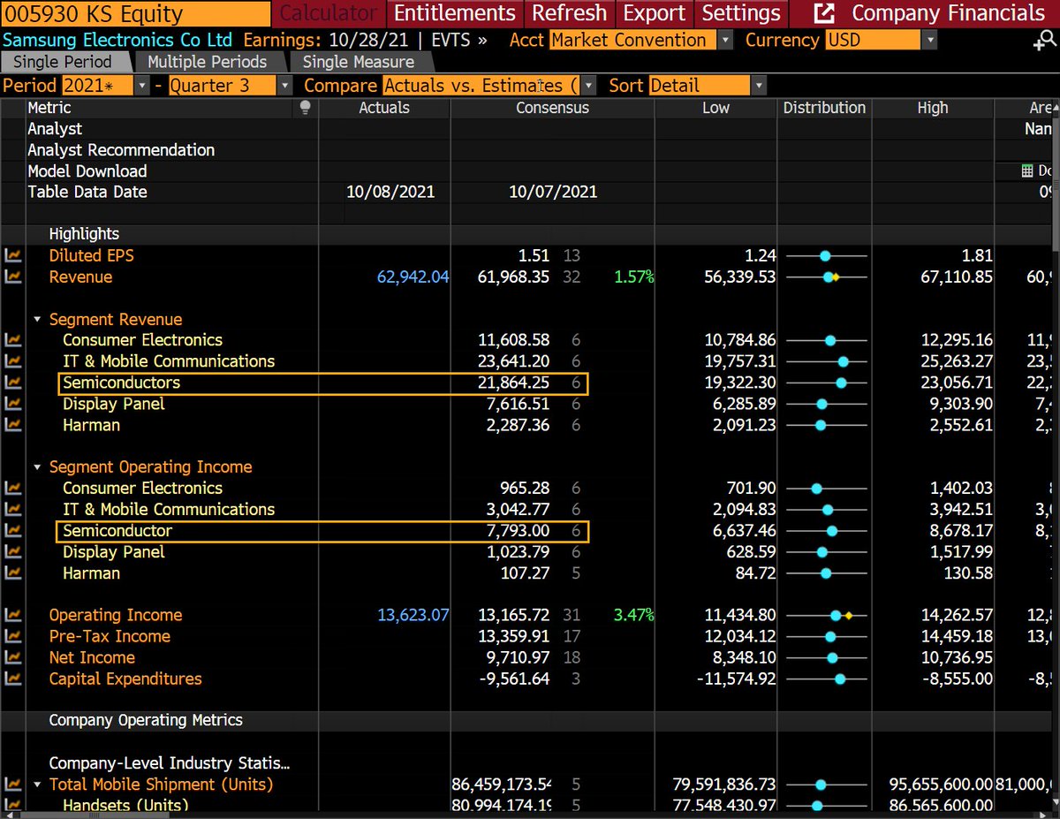
Task: Click the High column header
Action: tap(933, 108)
